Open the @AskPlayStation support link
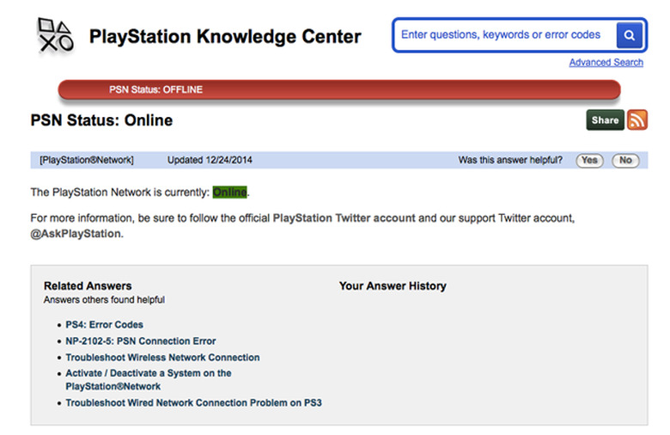670x435 pixels. coord(76,234)
